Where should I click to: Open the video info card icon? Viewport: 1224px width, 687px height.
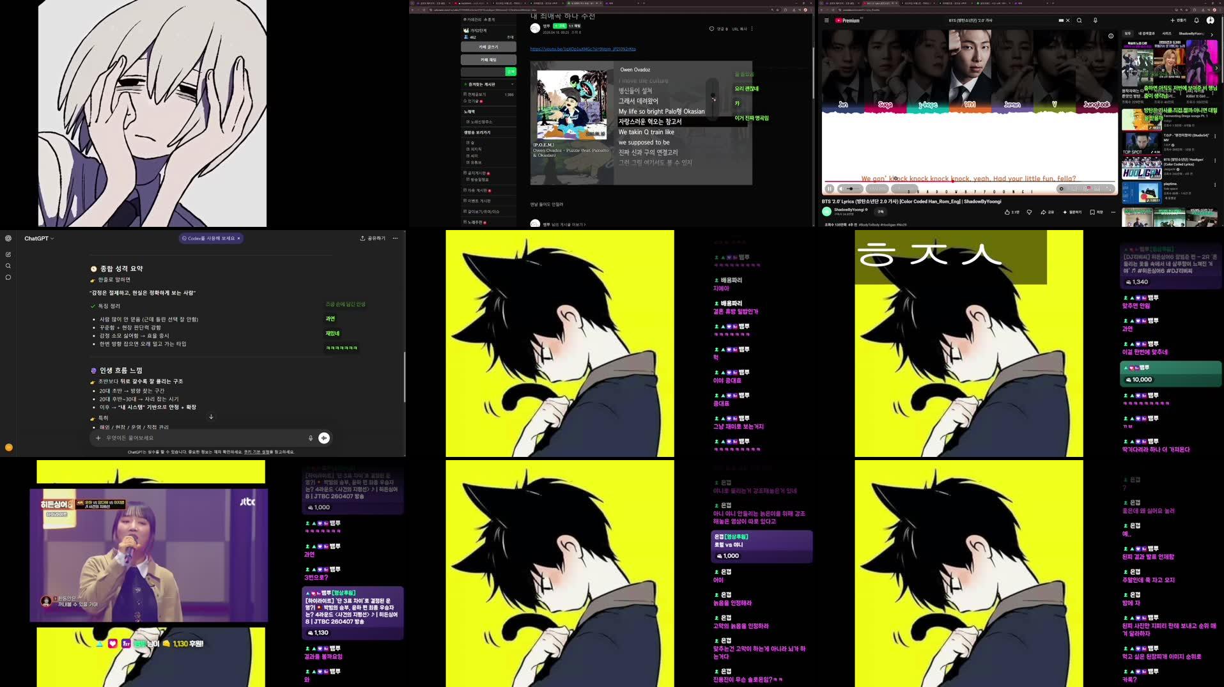click(1110, 36)
